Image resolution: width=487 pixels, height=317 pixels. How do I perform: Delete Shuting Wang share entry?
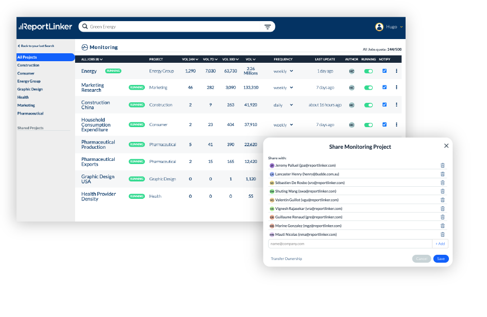443,191
